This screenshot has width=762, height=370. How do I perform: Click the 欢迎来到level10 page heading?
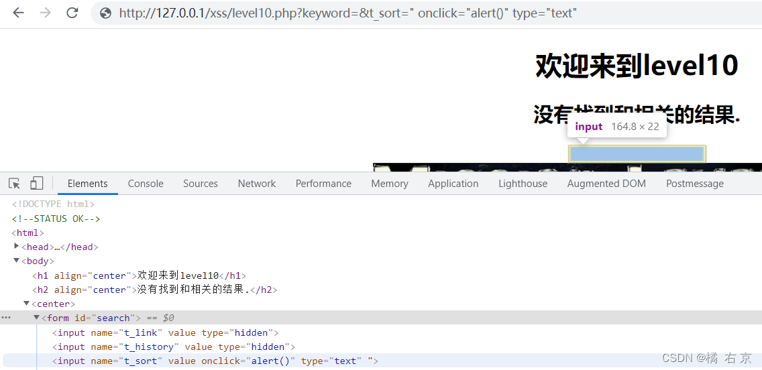637,66
